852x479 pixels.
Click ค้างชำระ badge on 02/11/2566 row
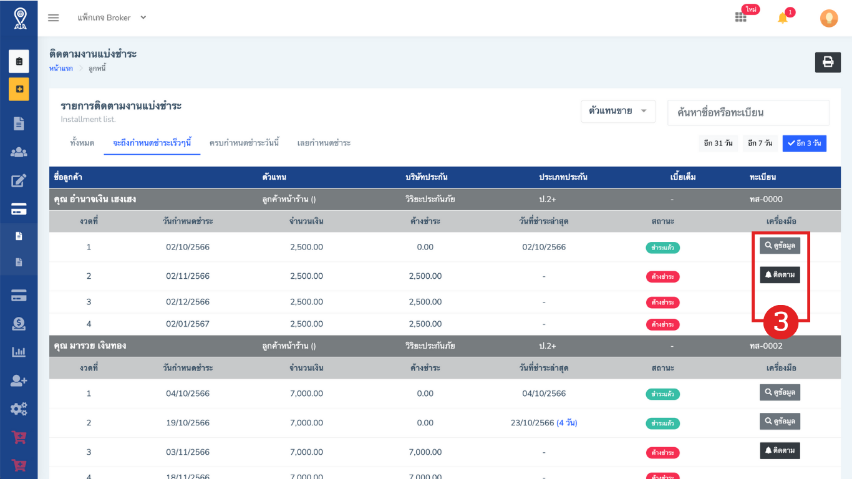pos(662,277)
